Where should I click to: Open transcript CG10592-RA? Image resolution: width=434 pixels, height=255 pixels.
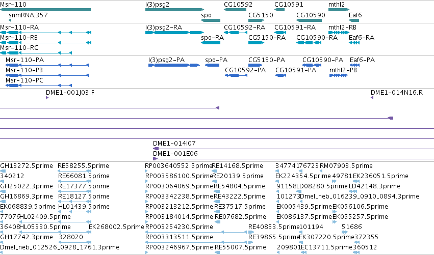pos(244,27)
